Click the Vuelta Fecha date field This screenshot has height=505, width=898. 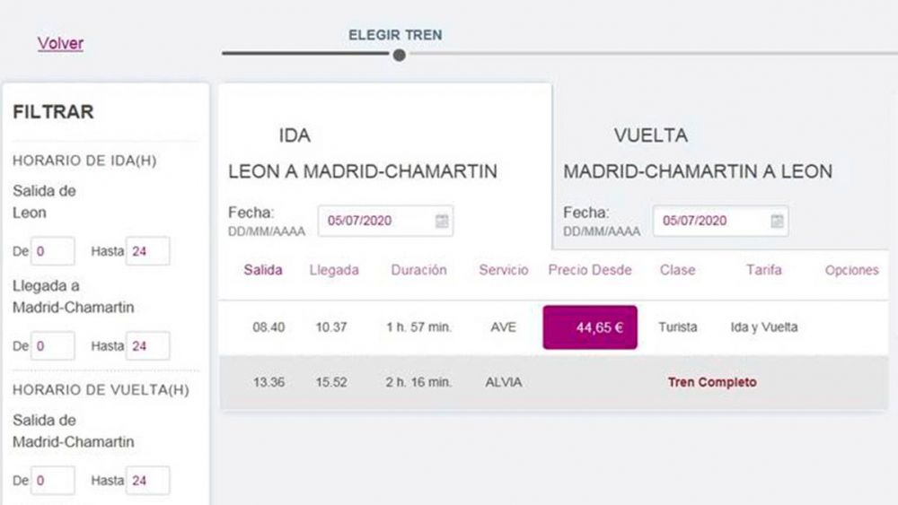pyautogui.click(x=720, y=221)
